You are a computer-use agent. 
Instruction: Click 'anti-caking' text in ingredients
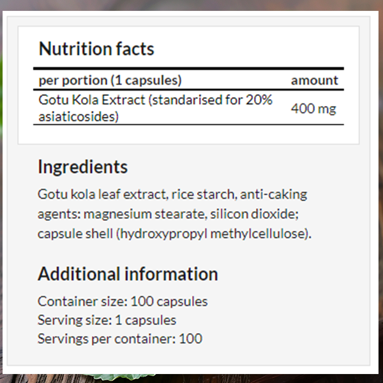pos(274,195)
